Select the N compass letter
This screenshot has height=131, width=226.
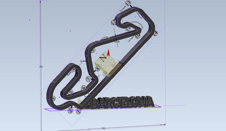pyautogui.click(x=103, y=57)
